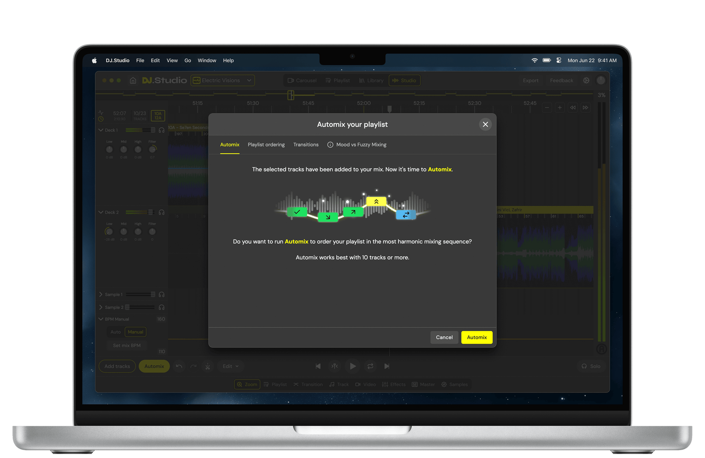Click the rewind double-arrow timeline button
705x458 pixels.
(572, 107)
